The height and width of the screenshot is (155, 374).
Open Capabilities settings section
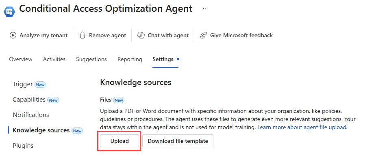point(29,100)
